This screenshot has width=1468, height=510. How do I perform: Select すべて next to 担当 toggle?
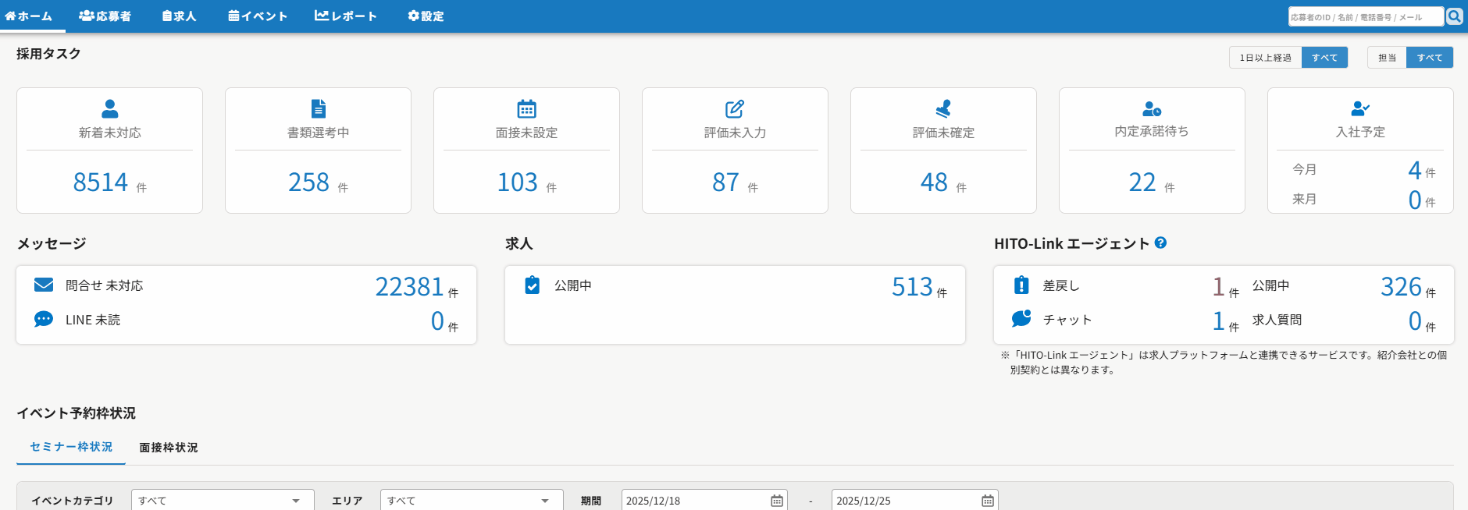pyautogui.click(x=1429, y=58)
